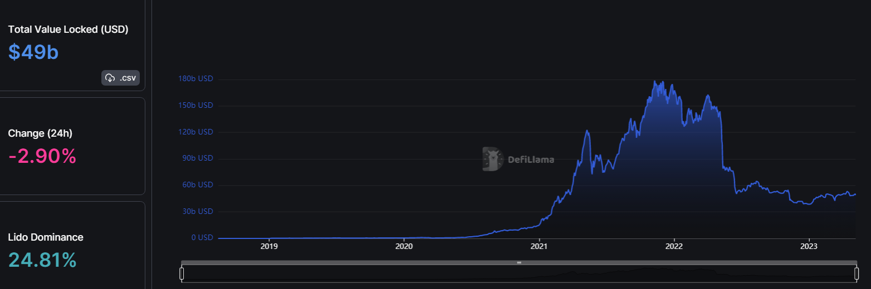This screenshot has height=289, width=871.
Task: Click the 2022 label on x-axis
Action: pyautogui.click(x=674, y=246)
